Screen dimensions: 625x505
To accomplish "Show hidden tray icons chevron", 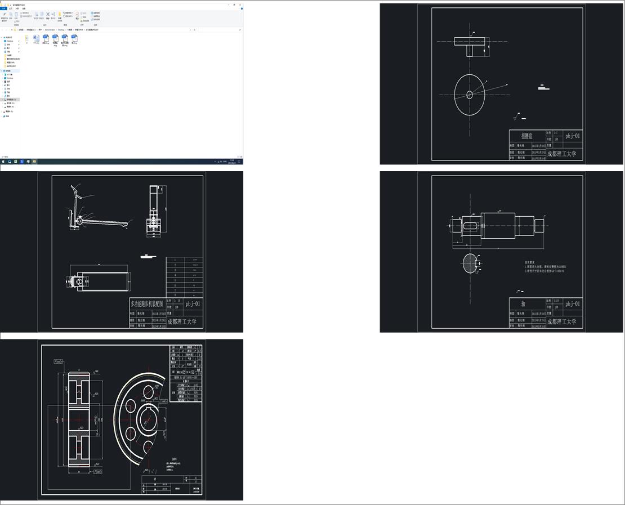I will tap(215, 162).
